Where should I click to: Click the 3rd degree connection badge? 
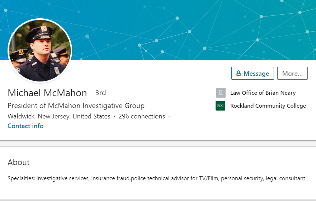coord(100,93)
